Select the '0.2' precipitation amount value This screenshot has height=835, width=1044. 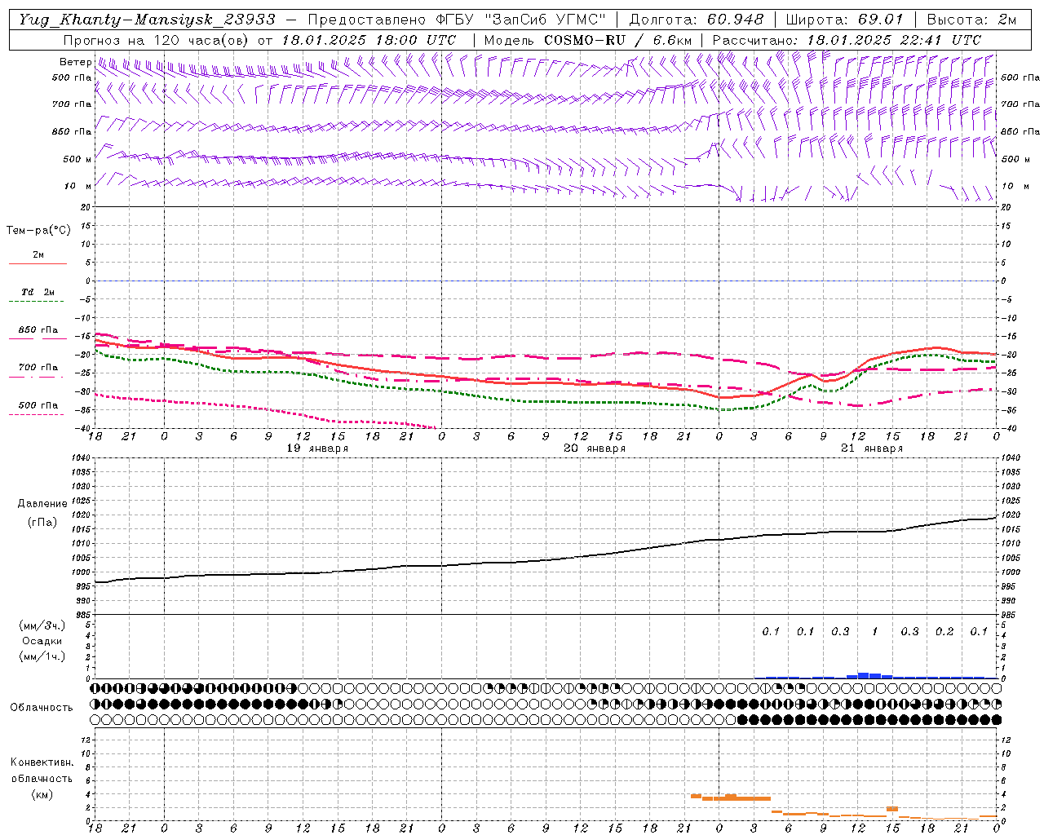pos(944,631)
